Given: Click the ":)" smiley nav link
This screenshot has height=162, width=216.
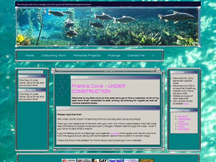Looking at the screenshot, I should (x=153, y=55).
